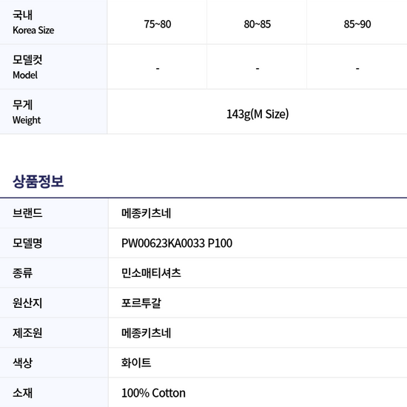This screenshot has width=407, height=407.
Task: Click the 100% Cotton material value
Action: click(x=153, y=393)
